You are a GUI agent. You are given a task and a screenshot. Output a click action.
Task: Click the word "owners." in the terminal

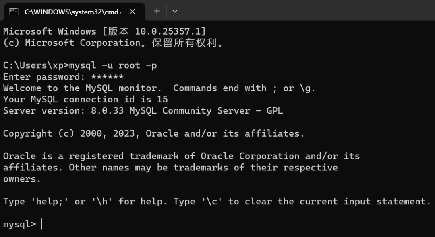coord(22,179)
